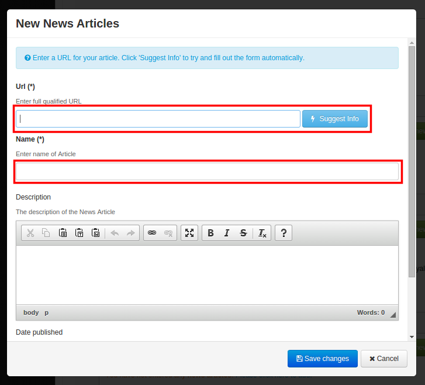
Task: Toggle Italic formatting
Action: (x=227, y=233)
